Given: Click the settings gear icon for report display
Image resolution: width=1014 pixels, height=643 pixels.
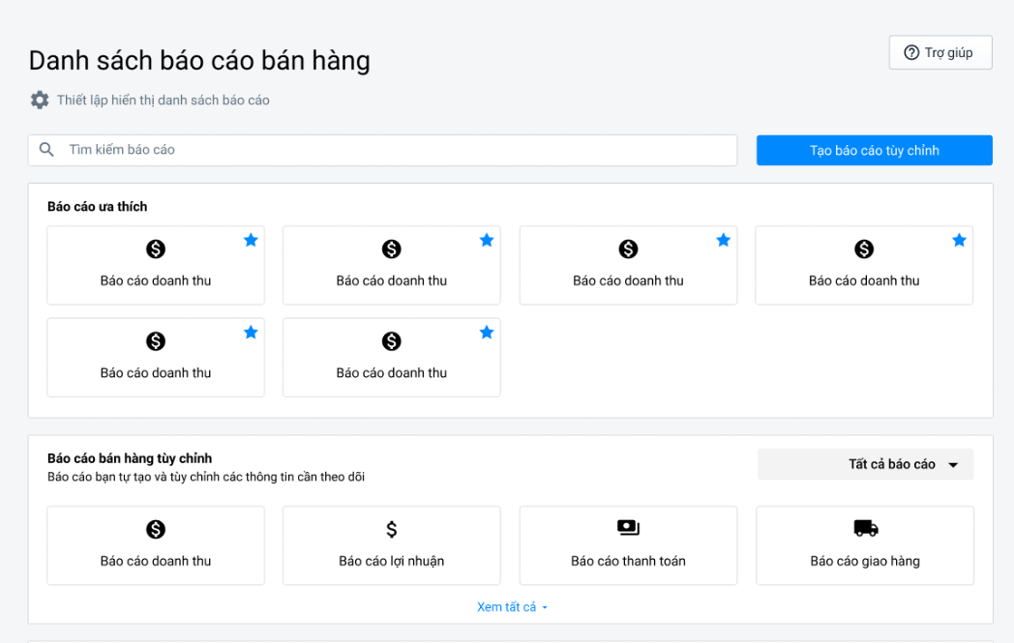Looking at the screenshot, I should click(x=40, y=100).
